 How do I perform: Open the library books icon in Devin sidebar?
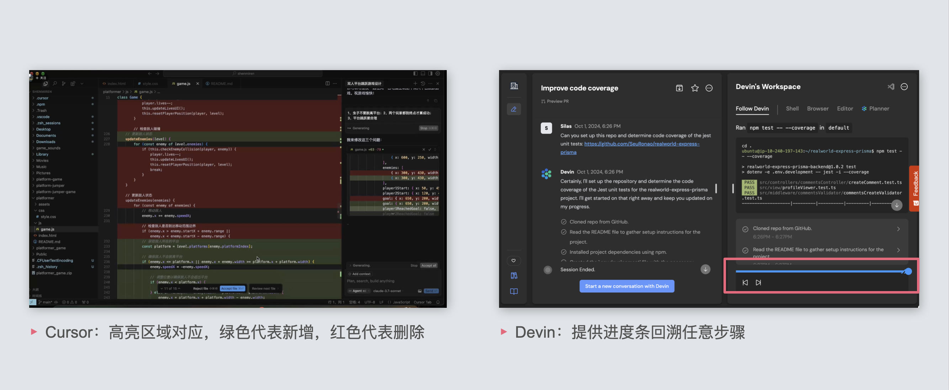click(x=514, y=276)
